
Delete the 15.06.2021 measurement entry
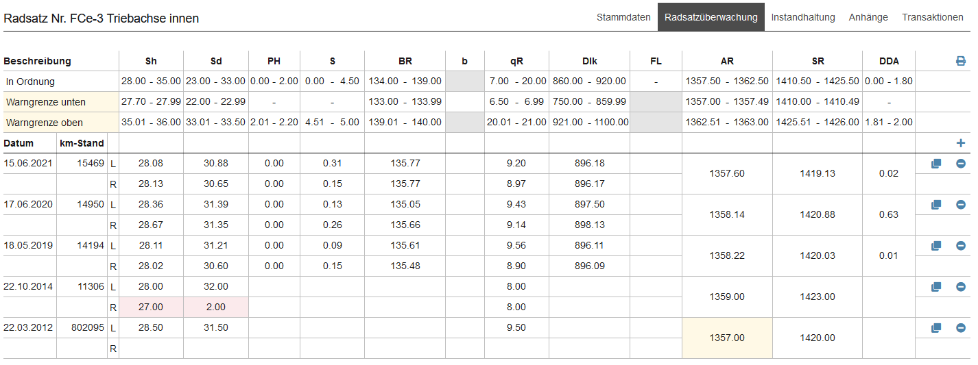961,164
